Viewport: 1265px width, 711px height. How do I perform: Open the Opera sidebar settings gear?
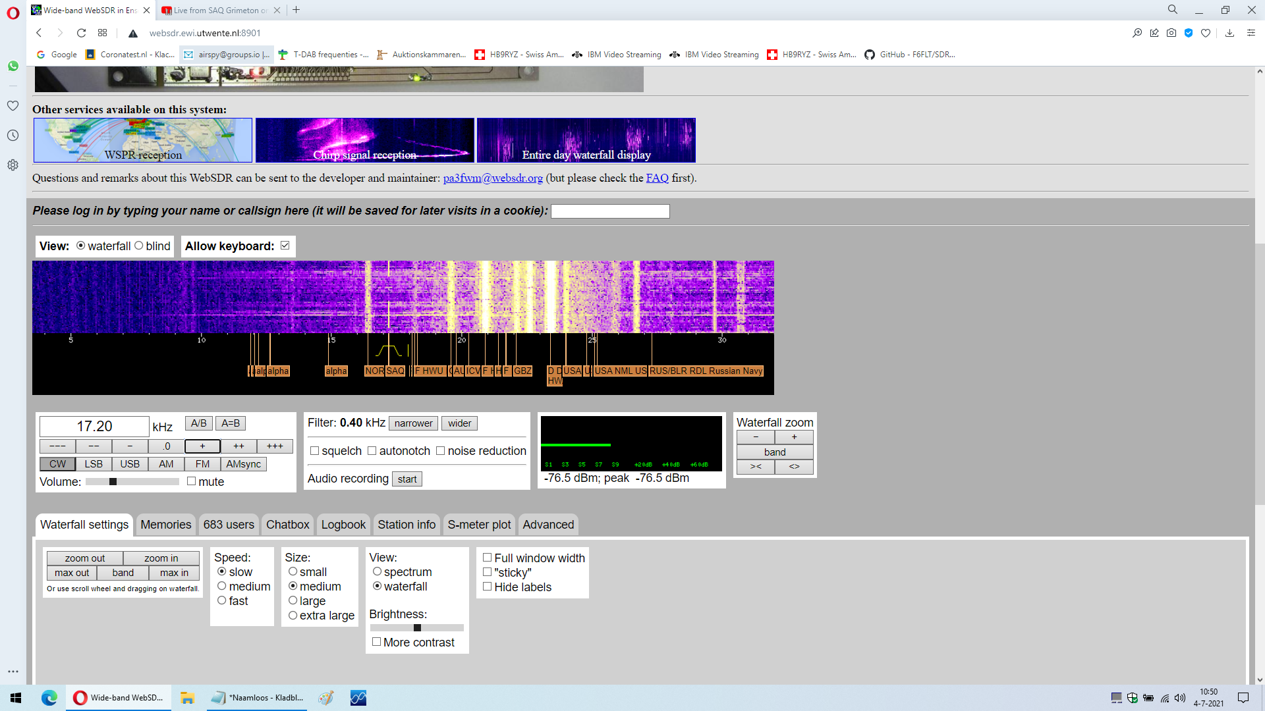click(13, 165)
